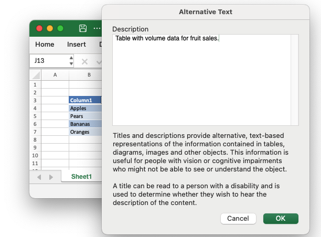
Task: Switch to the Insert ribbon tab
Action: click(77, 45)
